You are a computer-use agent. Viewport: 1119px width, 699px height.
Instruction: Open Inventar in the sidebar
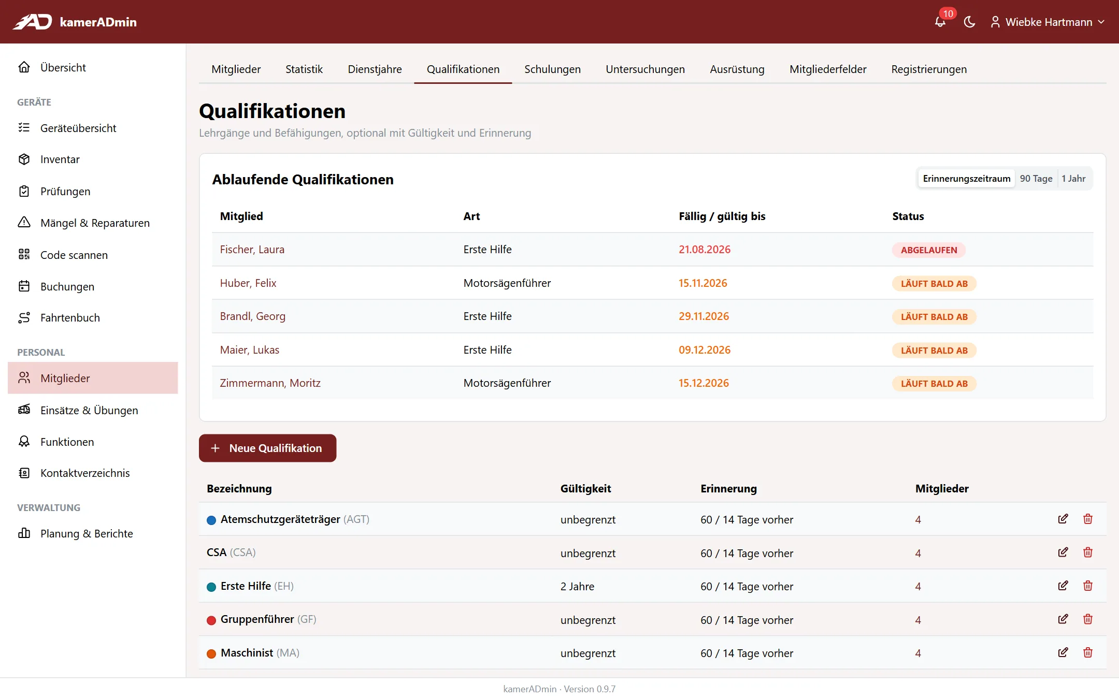tap(93, 159)
